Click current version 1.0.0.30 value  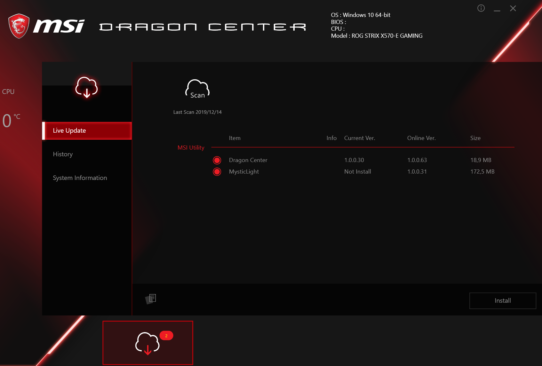tap(354, 160)
